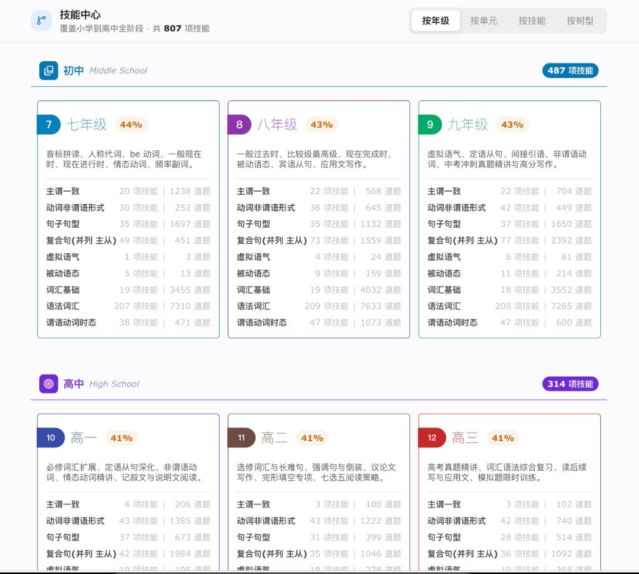The height and width of the screenshot is (574, 639).
Task: Click the grade 8 number badge
Action: pos(239,125)
